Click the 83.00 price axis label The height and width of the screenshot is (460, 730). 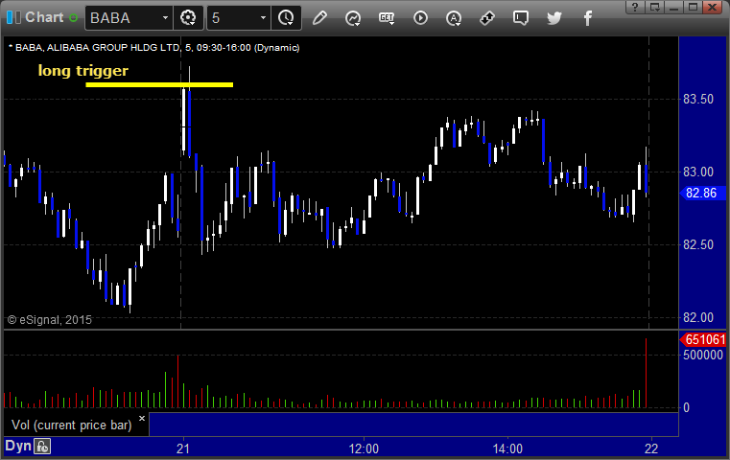tap(698, 172)
